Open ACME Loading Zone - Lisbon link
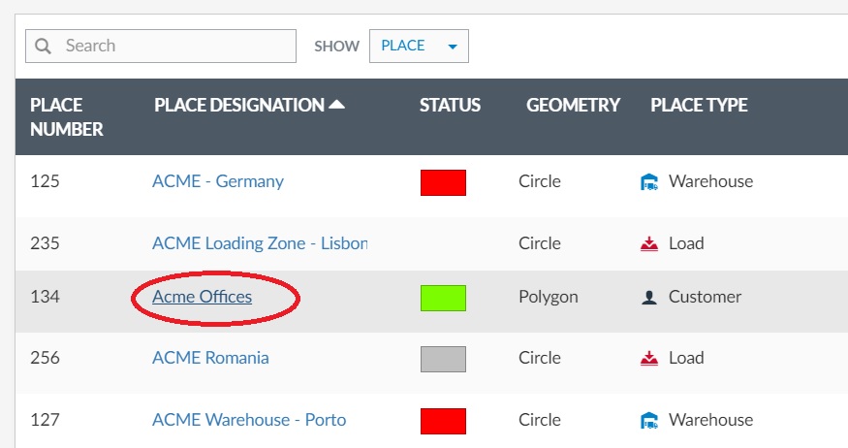 (x=260, y=243)
